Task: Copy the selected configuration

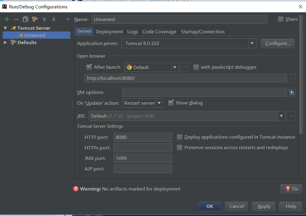Action: 26,19
